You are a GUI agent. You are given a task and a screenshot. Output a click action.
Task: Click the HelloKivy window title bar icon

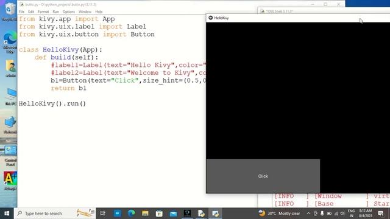[211, 18]
